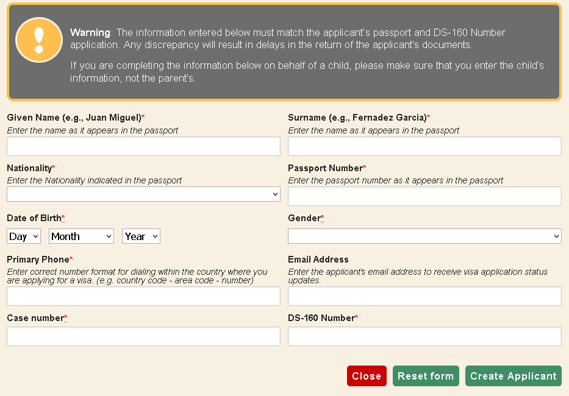
Task: Click the bold Warning text in banner
Action: click(90, 32)
